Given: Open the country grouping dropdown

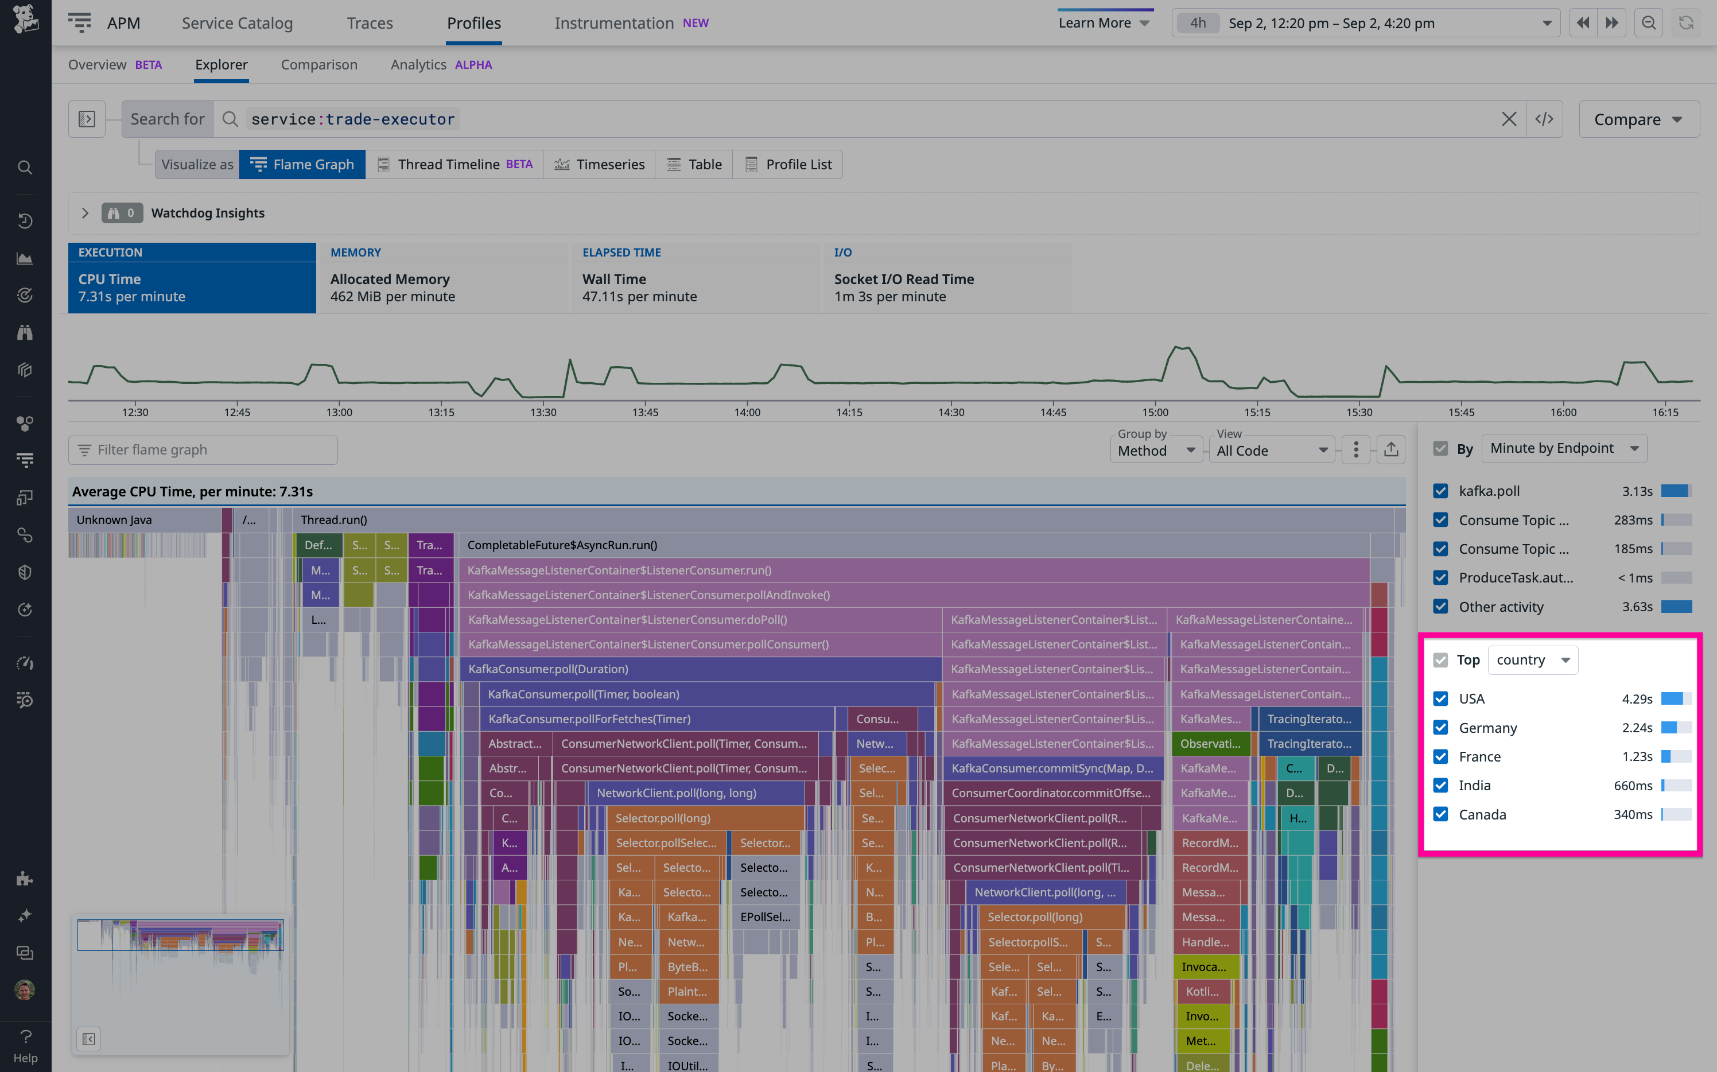Looking at the screenshot, I should pos(1533,659).
